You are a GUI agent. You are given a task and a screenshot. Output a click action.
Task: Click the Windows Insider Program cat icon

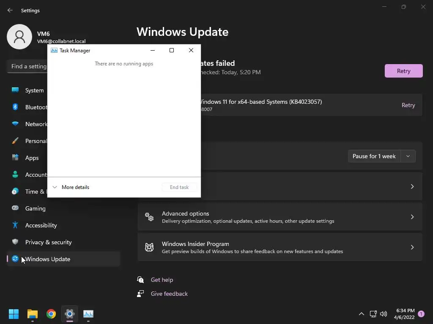point(149,247)
